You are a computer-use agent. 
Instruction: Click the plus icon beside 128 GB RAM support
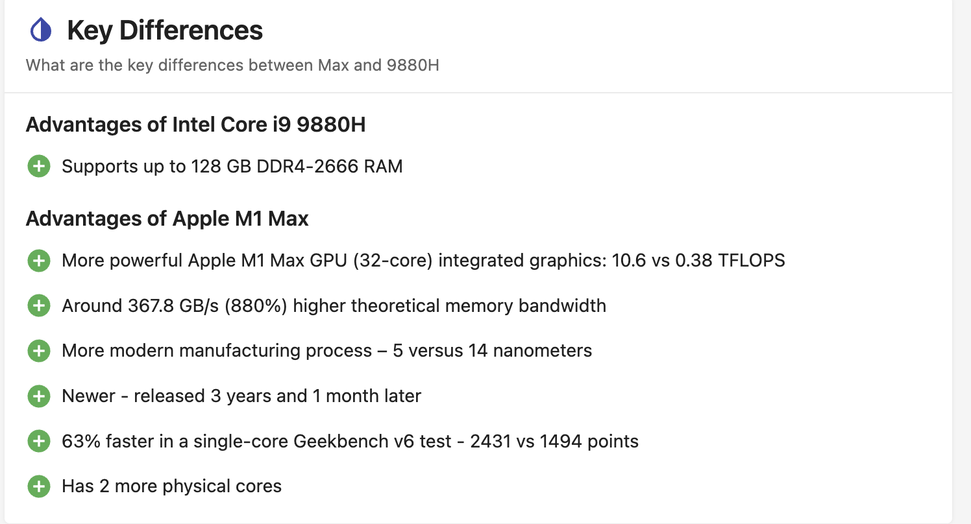point(39,167)
